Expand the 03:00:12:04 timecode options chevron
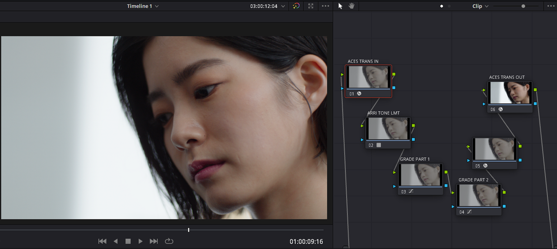Screen dimensions: 557x249 pyautogui.click(x=283, y=7)
